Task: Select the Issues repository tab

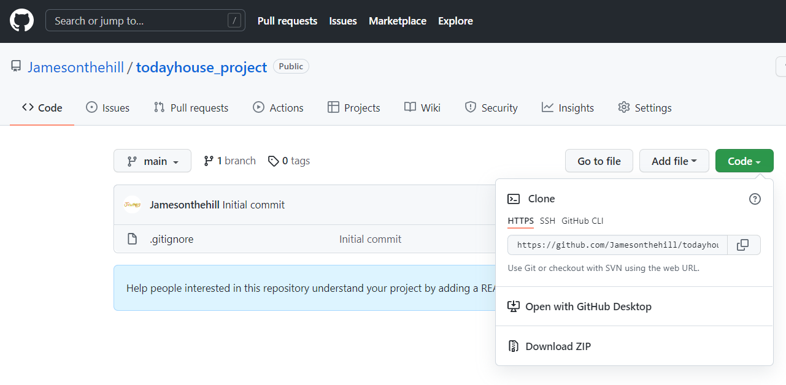Action: point(107,108)
